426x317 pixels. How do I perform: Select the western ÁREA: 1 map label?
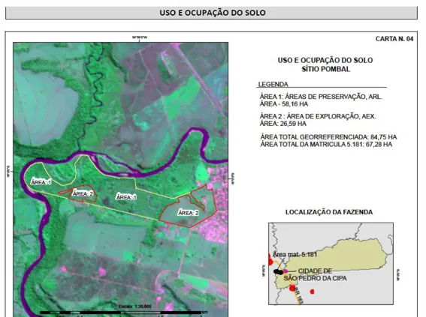tap(41, 182)
